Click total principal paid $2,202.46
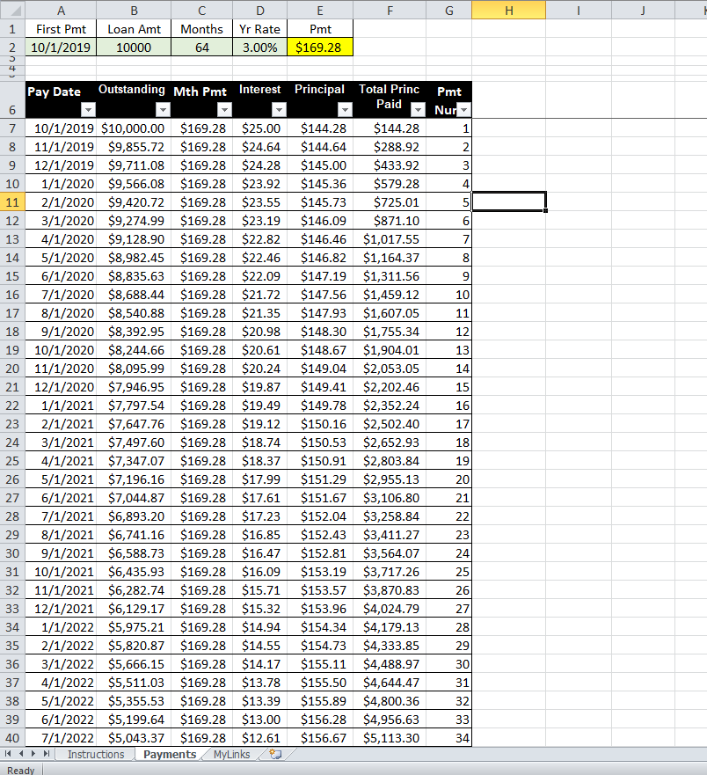 [390, 387]
